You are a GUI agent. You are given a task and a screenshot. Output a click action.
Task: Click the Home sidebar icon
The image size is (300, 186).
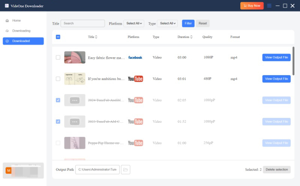point(7,21)
